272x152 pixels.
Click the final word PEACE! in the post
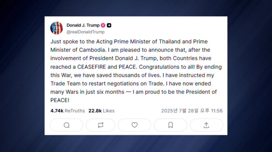coord(60,100)
